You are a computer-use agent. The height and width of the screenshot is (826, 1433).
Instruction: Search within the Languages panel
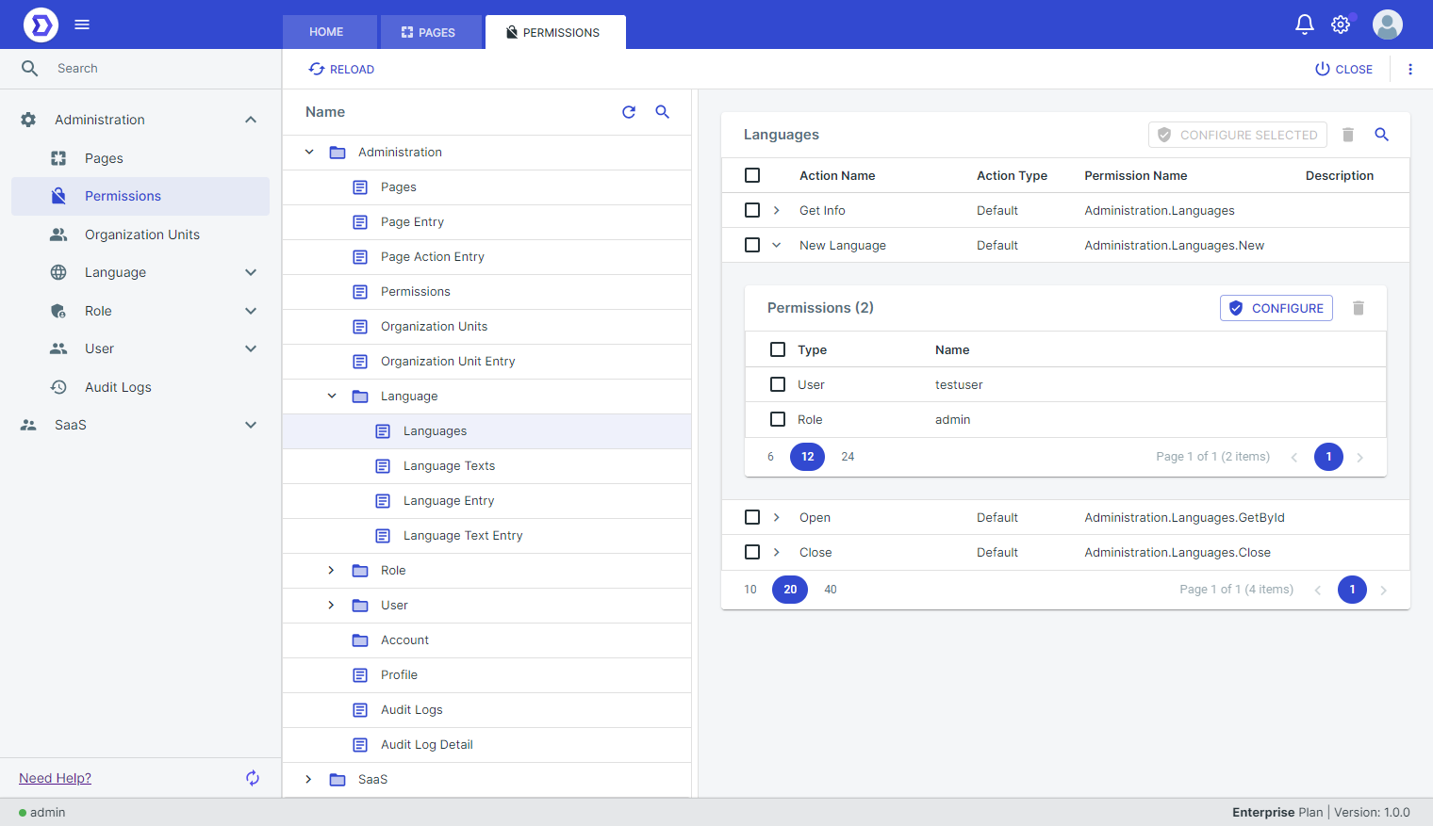[x=1382, y=135]
